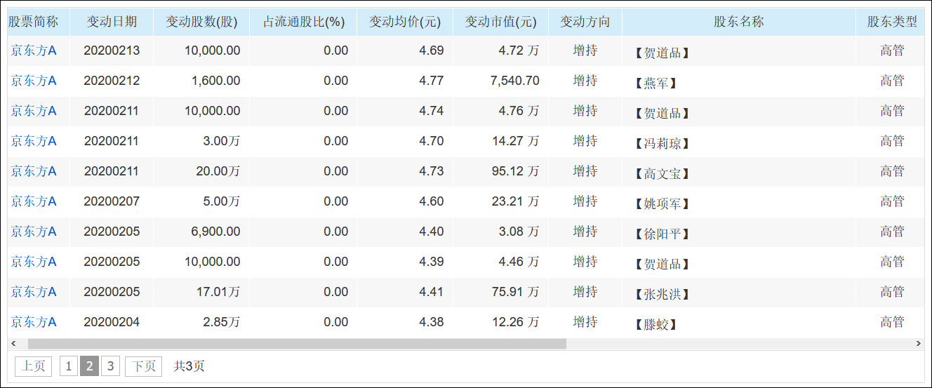Open 京东方A link in the 徐阳平 row
This screenshot has width=932, height=388.
point(34,232)
